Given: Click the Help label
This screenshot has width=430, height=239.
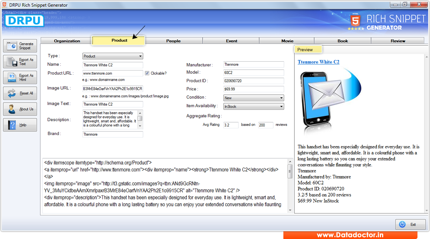Looking at the screenshot, I should tap(23, 125).
